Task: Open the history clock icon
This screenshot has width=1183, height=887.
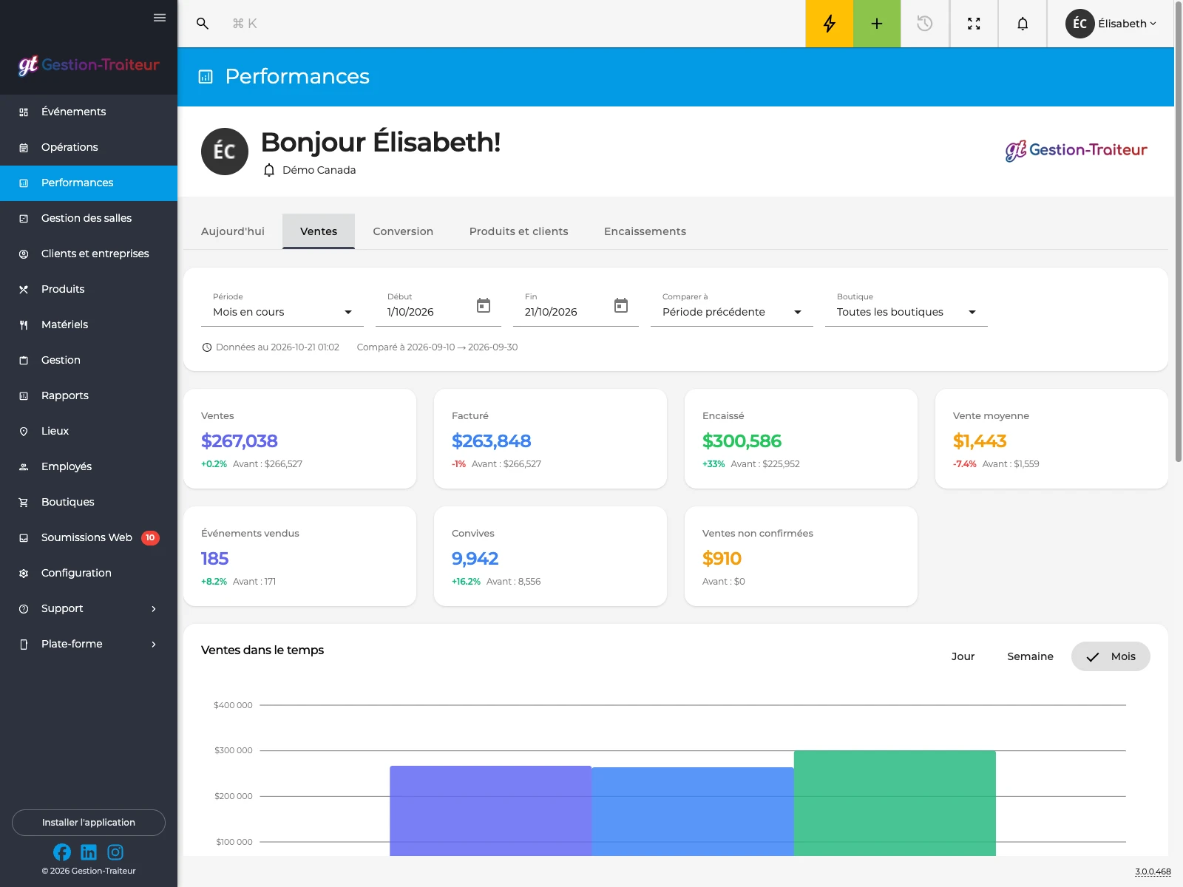Action: pos(924,24)
